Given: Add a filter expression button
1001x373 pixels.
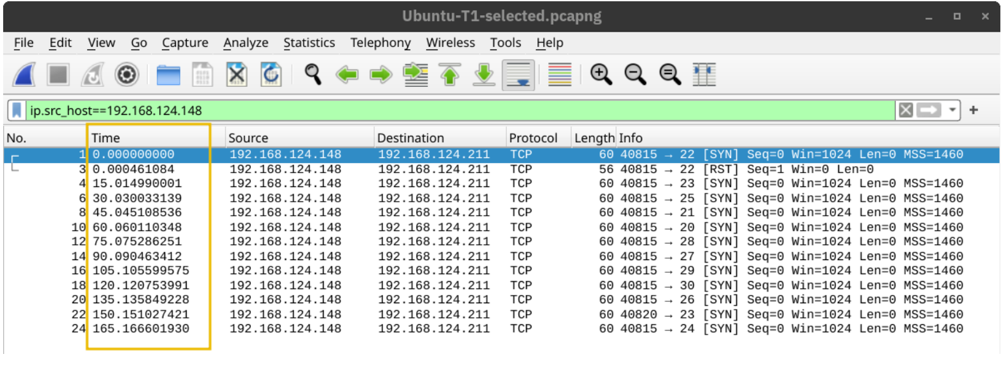Looking at the screenshot, I should 974,110.
